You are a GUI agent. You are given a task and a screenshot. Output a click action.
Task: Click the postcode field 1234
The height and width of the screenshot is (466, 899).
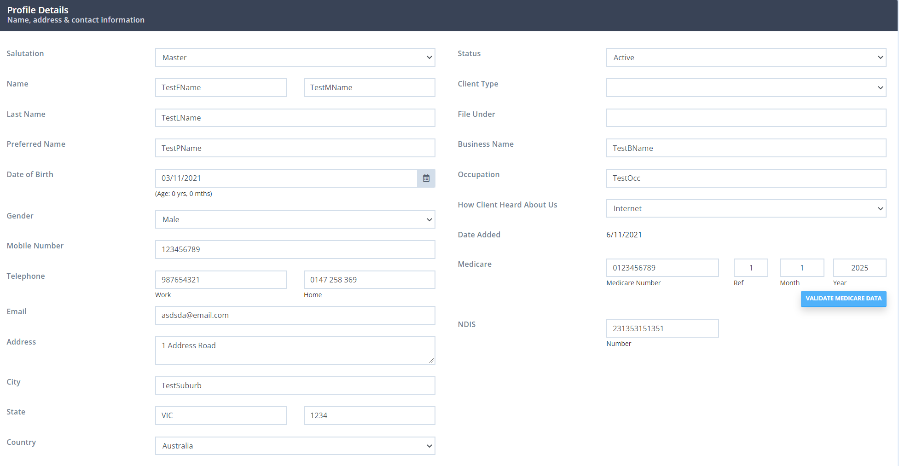[369, 415]
